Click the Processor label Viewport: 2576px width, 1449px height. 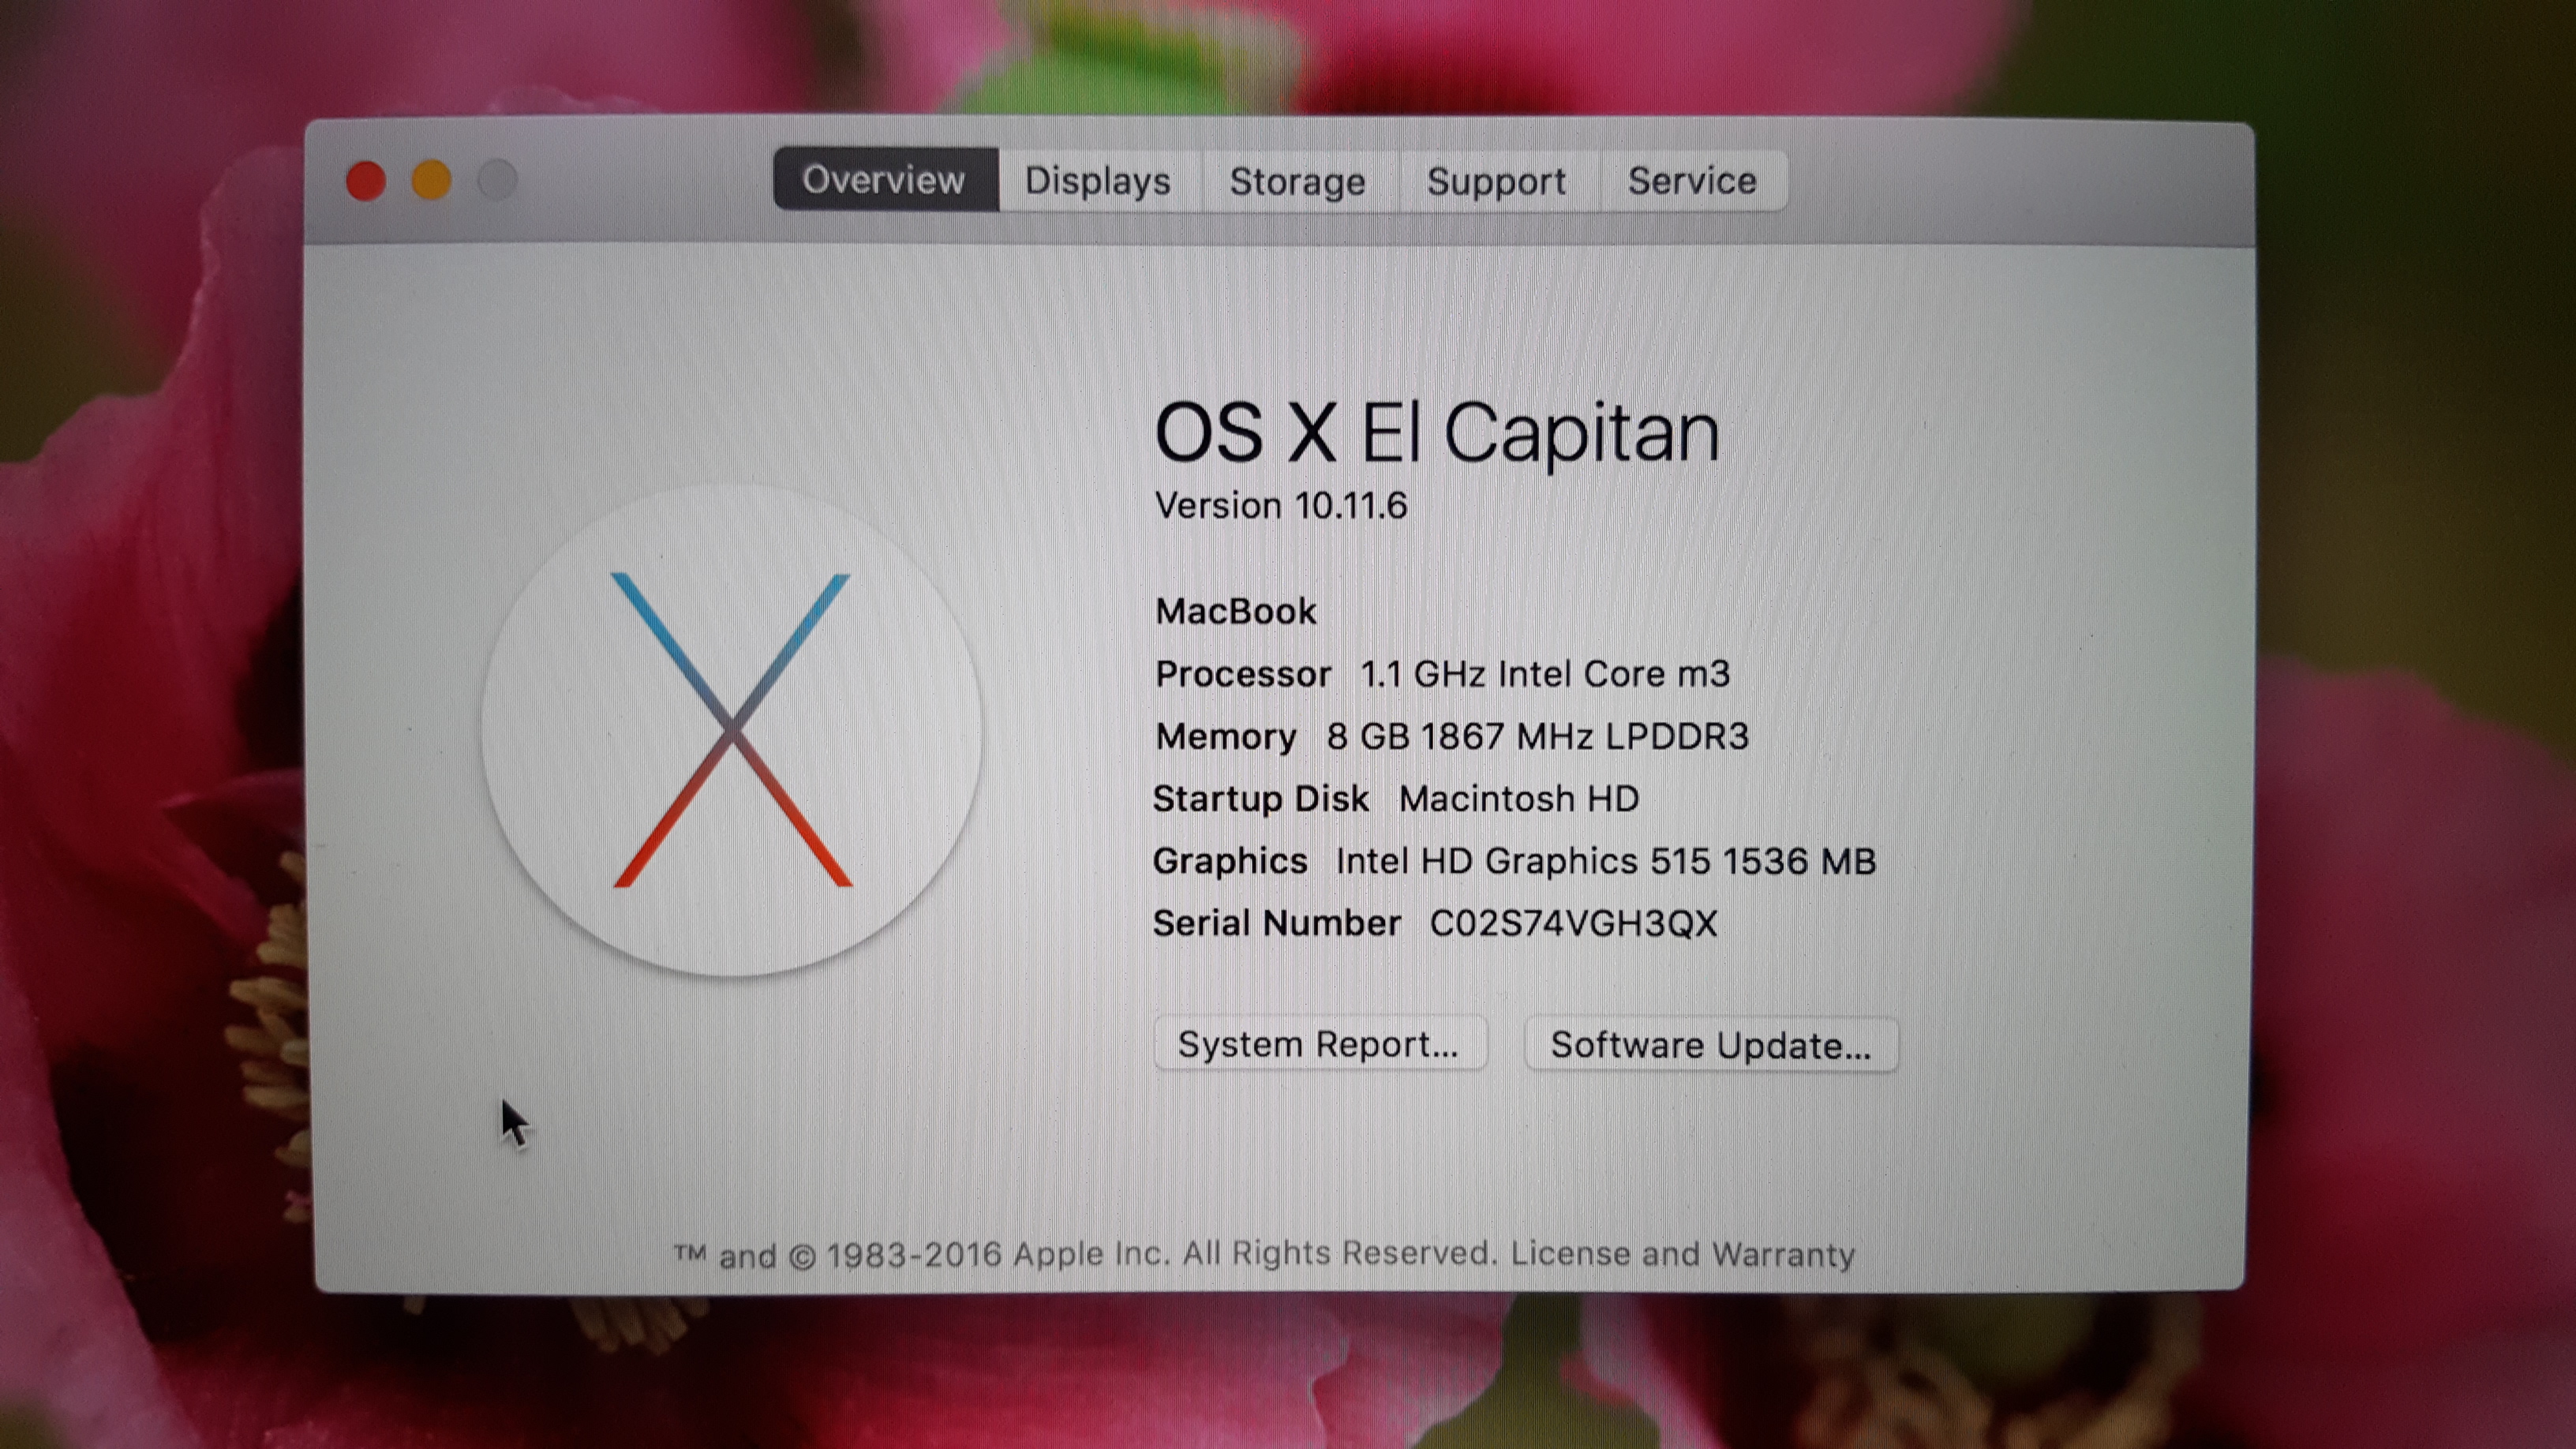[x=1243, y=674]
